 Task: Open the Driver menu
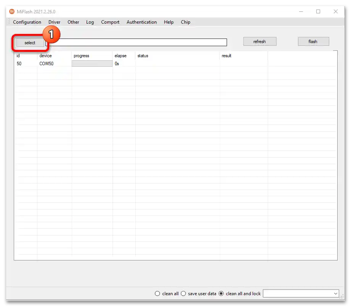coord(55,22)
